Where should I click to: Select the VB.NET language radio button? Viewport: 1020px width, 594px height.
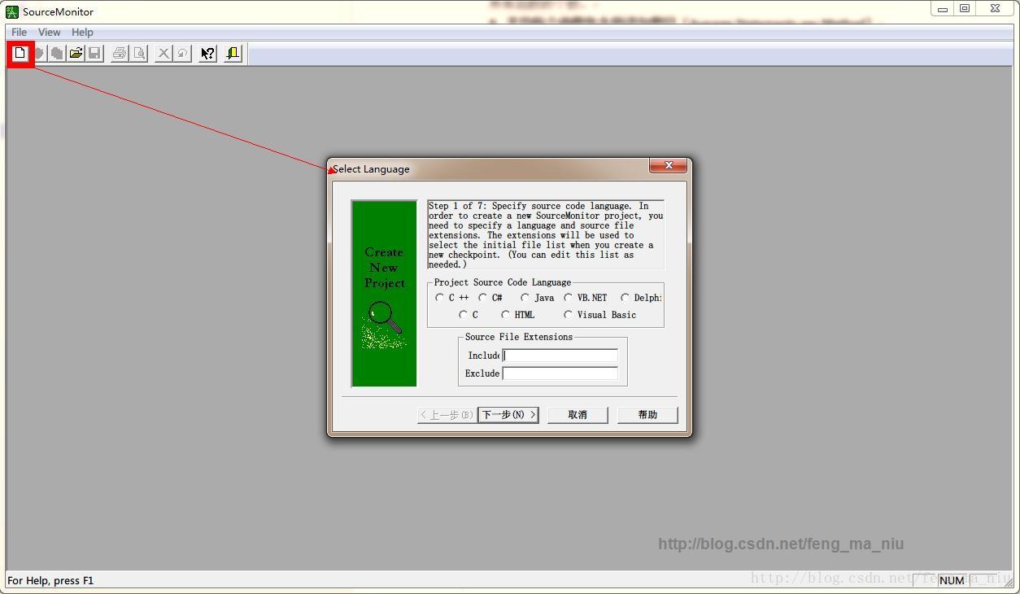tap(569, 298)
